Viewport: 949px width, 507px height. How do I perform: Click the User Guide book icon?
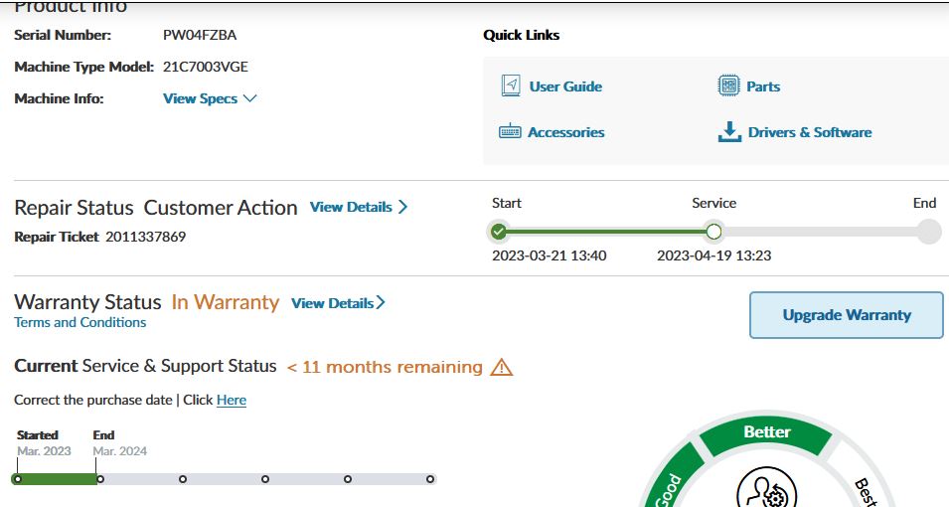pos(511,86)
